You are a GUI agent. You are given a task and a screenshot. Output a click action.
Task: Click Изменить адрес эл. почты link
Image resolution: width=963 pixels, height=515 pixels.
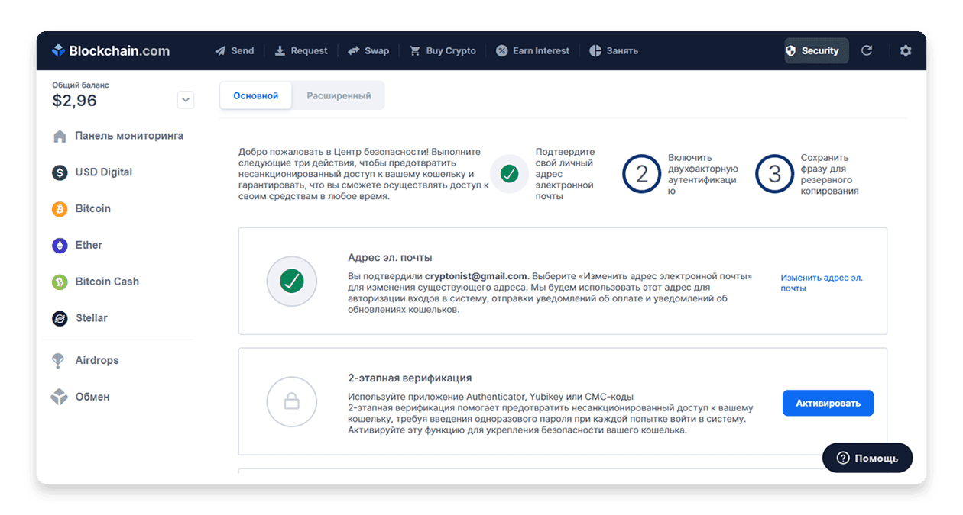pyautogui.click(x=822, y=283)
